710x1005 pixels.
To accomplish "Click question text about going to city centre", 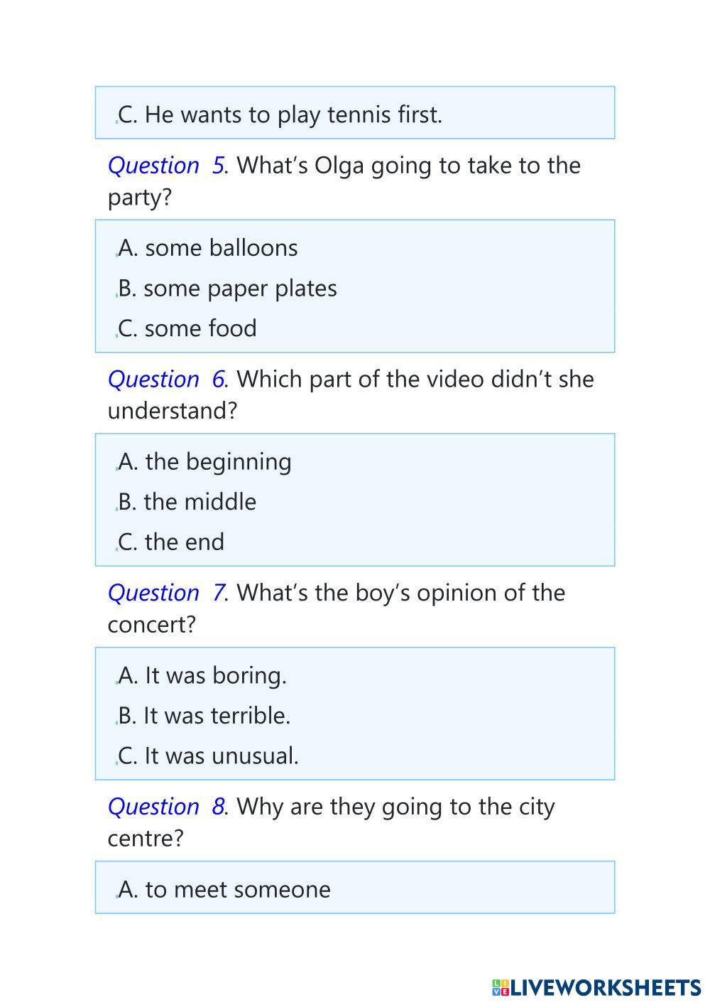I will tap(395, 807).
